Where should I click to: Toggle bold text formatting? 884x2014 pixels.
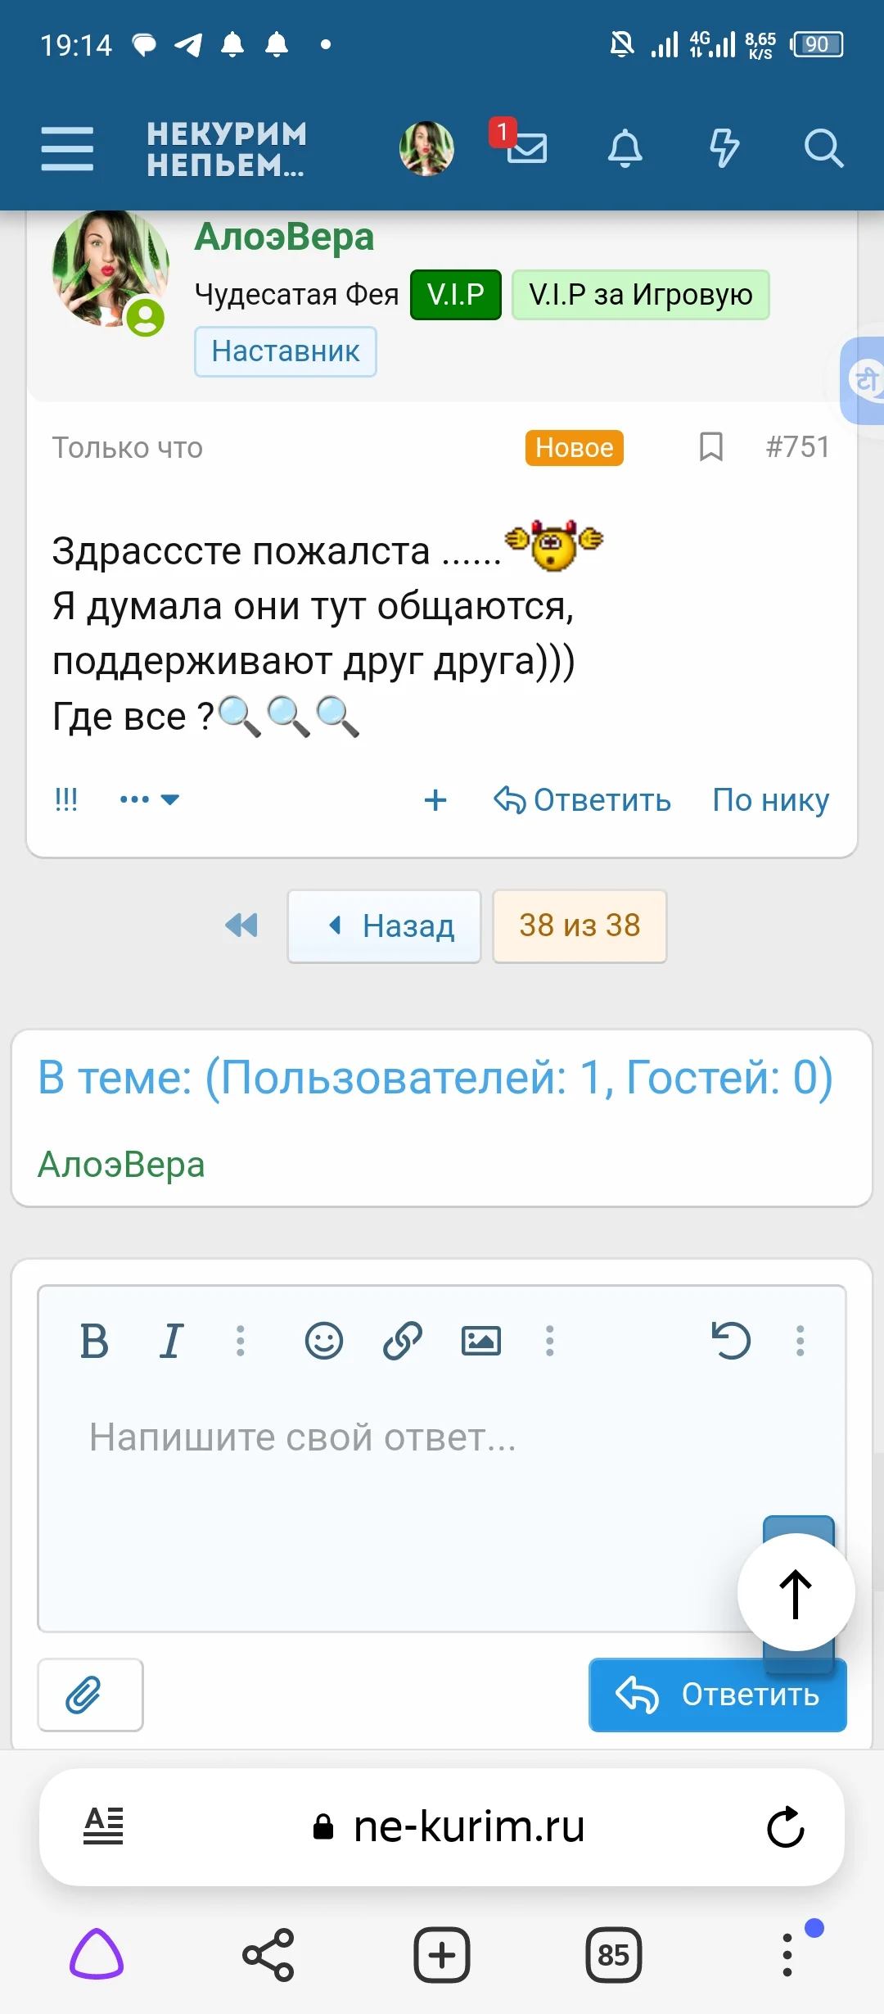(94, 1341)
